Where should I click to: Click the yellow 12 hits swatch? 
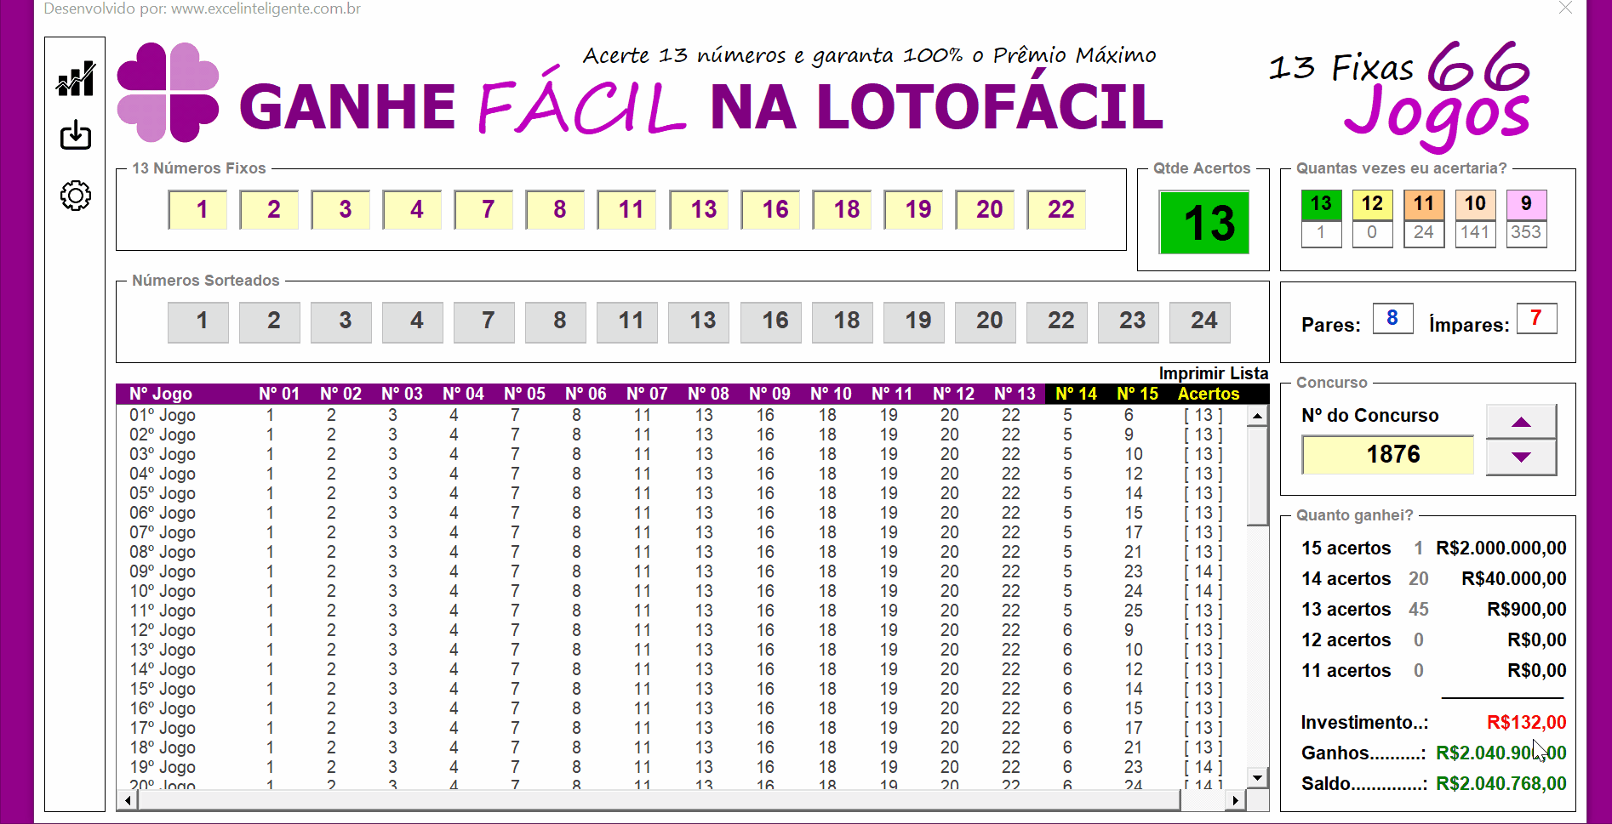(1372, 204)
